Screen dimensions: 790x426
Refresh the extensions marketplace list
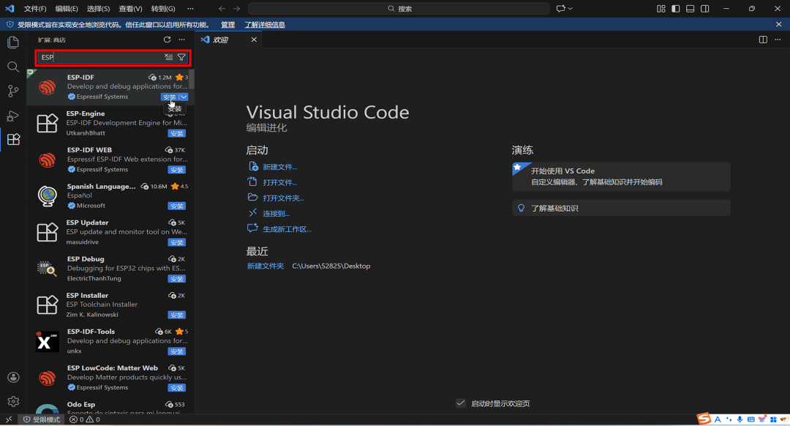pyautogui.click(x=168, y=40)
